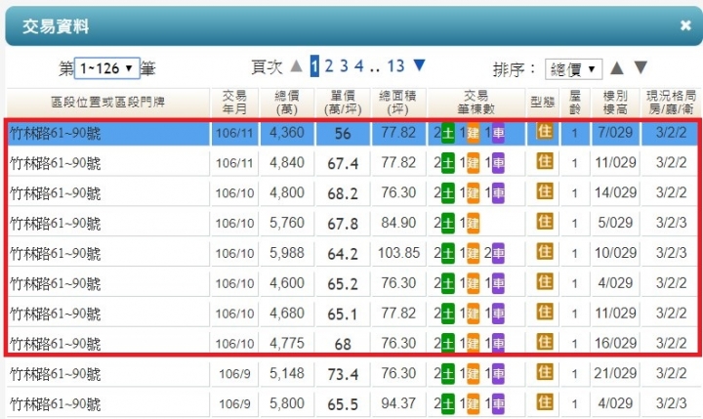This screenshot has width=703, height=419.
Task: Select area value 94.37
Action: click(398, 403)
